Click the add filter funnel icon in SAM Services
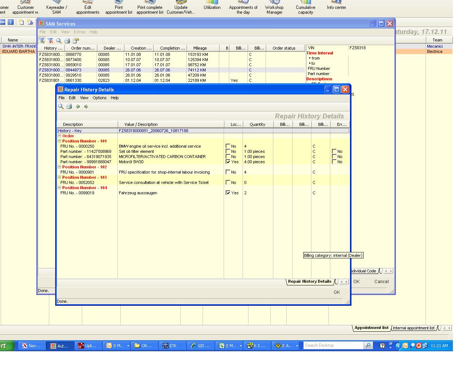Screen dimensions: 474x379 coord(42,41)
